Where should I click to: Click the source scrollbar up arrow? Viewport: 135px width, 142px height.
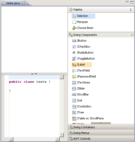(x=62, y=77)
